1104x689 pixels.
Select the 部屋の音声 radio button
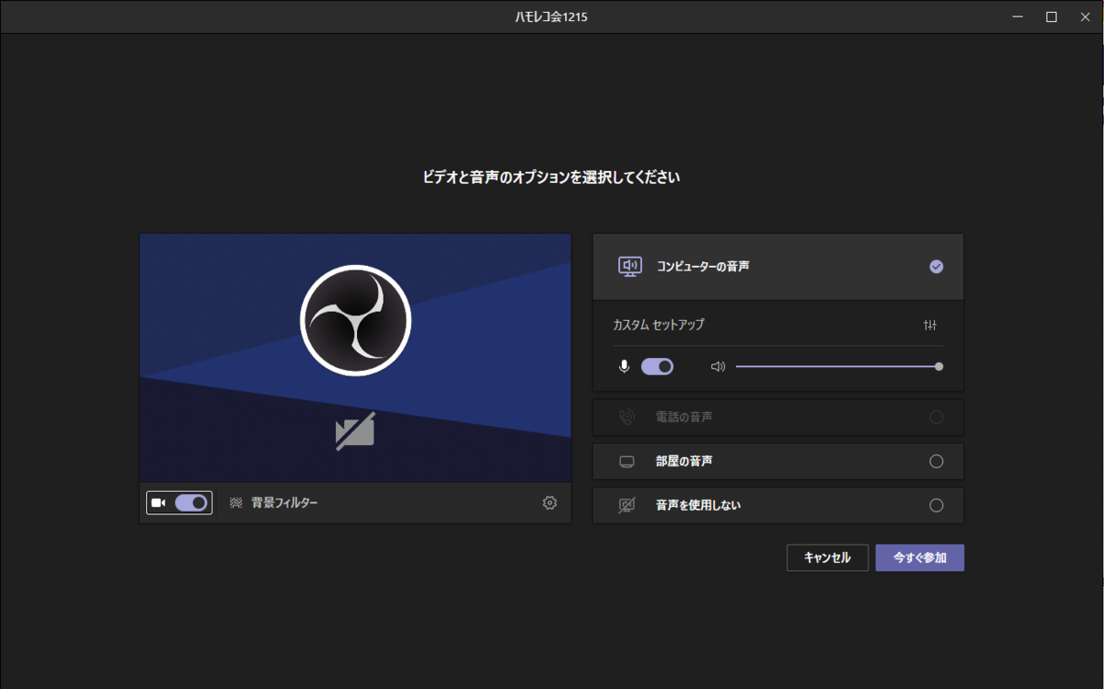pos(937,461)
